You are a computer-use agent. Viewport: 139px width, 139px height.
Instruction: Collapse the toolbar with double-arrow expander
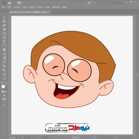pyautogui.click(x=3, y=10)
